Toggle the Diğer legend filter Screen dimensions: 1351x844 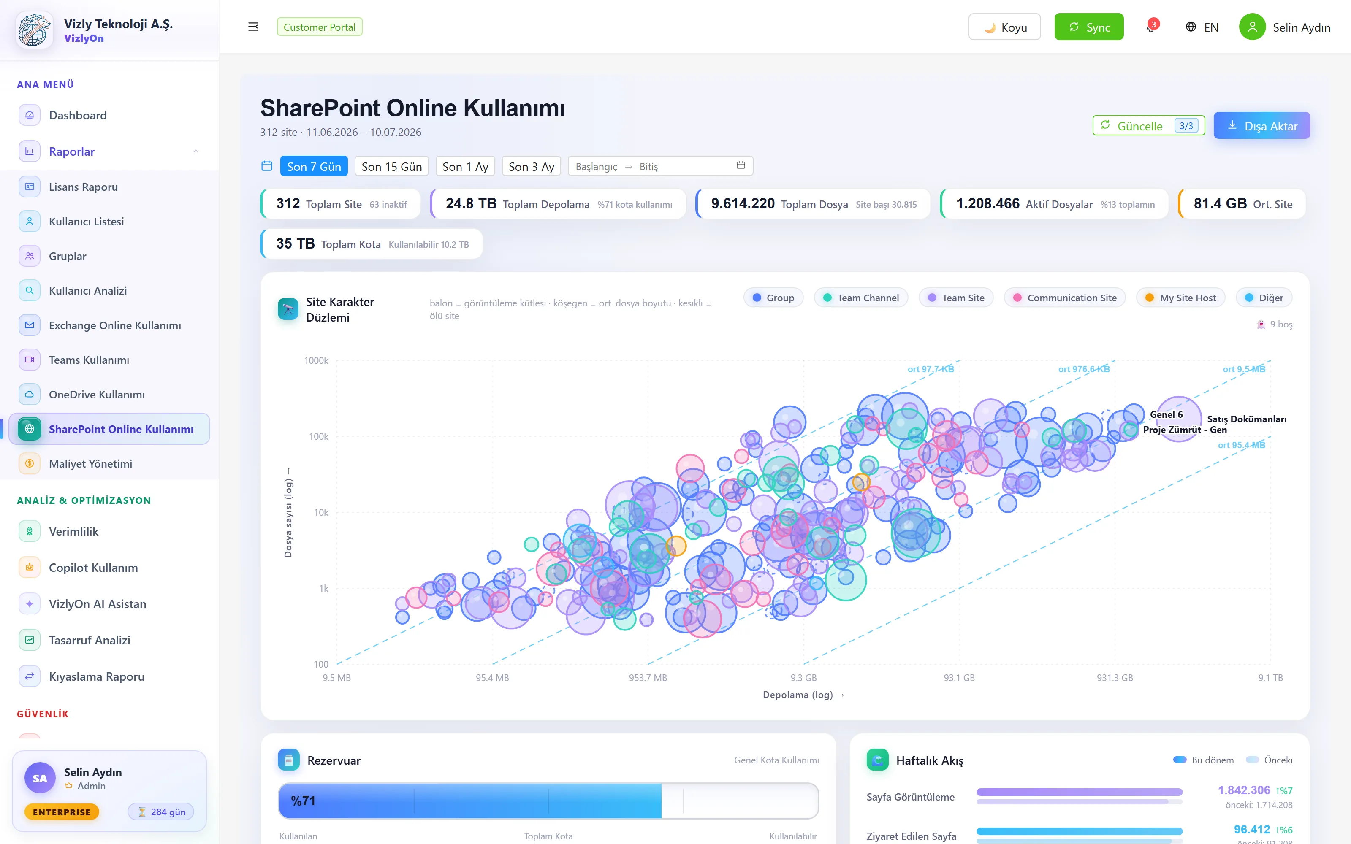1264,298
